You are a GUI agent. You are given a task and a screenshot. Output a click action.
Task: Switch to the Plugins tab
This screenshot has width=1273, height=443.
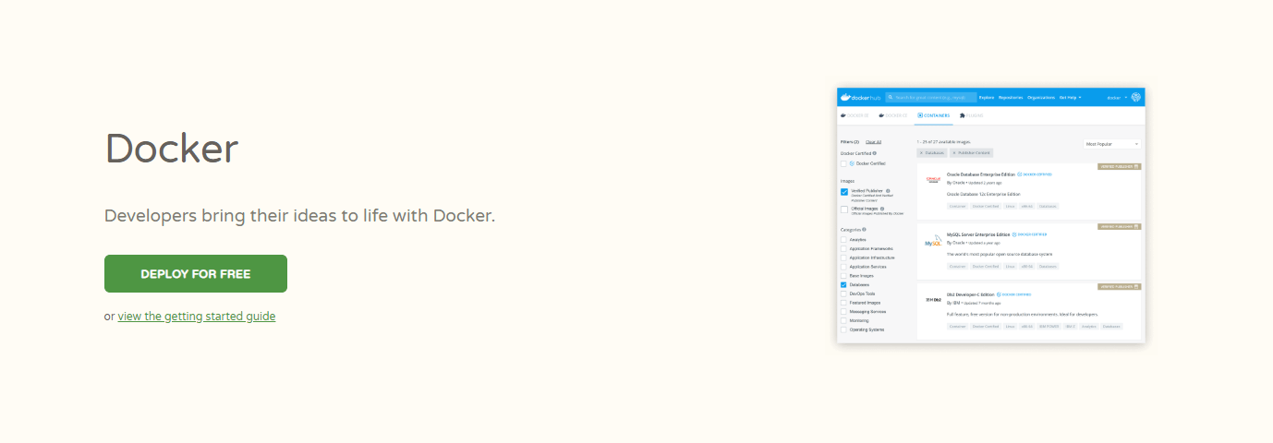point(971,115)
